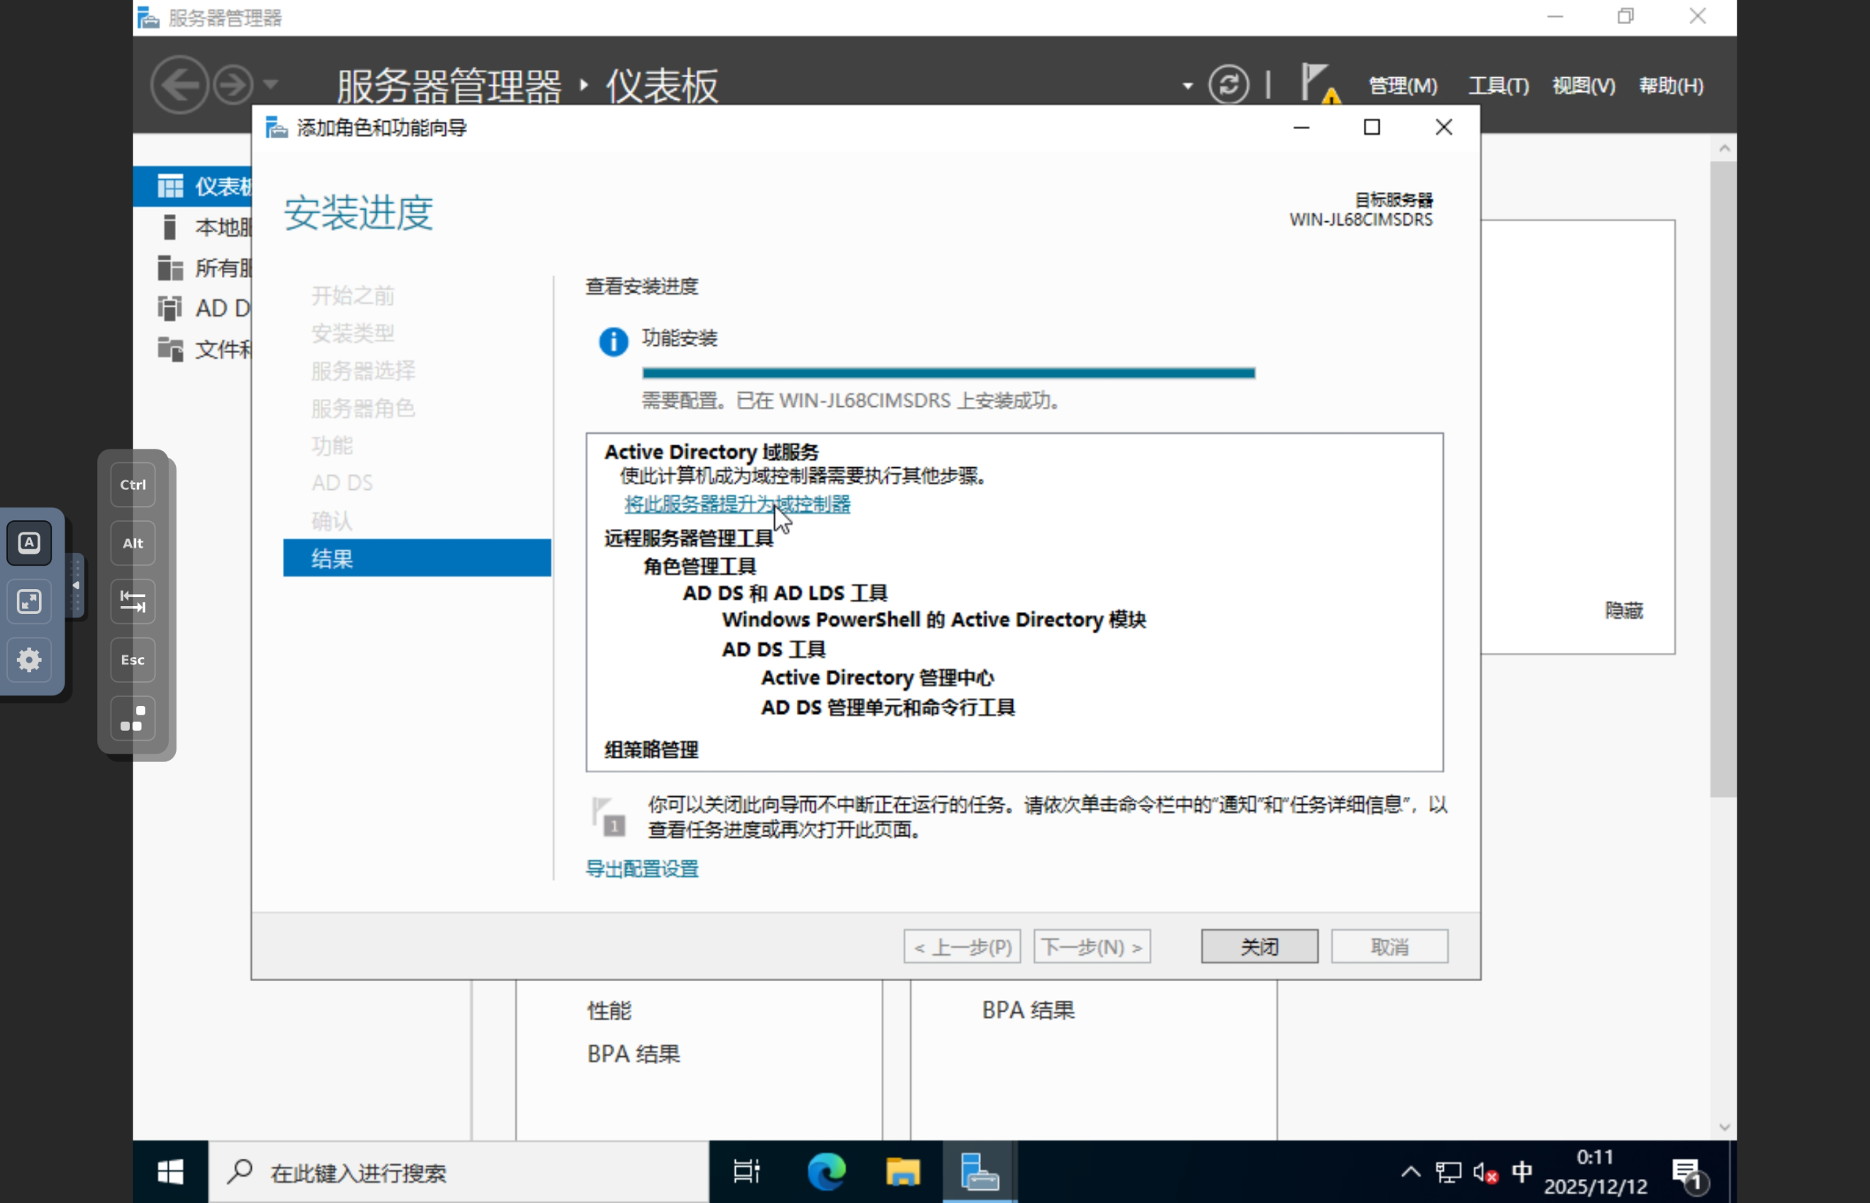The image size is (1870, 1203).
Task: Show hidden system tray icons chevron
Action: (1411, 1172)
